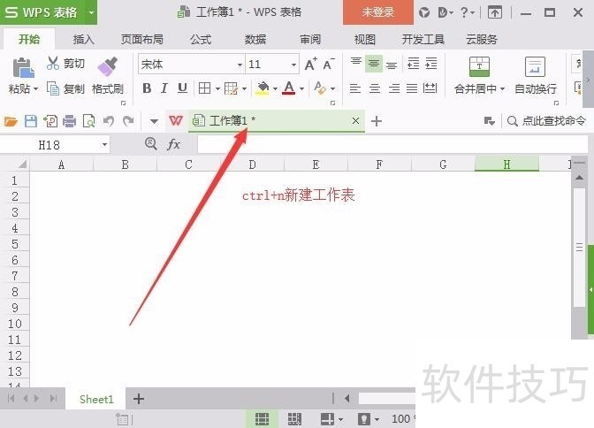
Task: Open the WPS 表格 application menu
Action: 49,12
